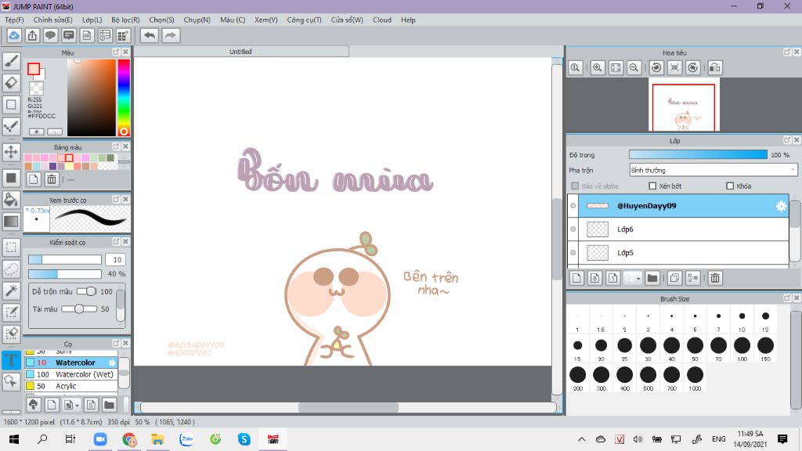This screenshot has height=451, width=802.
Task: Open @HuyenDayy09 layer settings gear
Action: (x=781, y=206)
